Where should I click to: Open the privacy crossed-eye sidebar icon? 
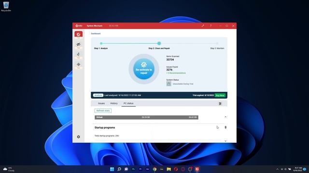[78, 44]
